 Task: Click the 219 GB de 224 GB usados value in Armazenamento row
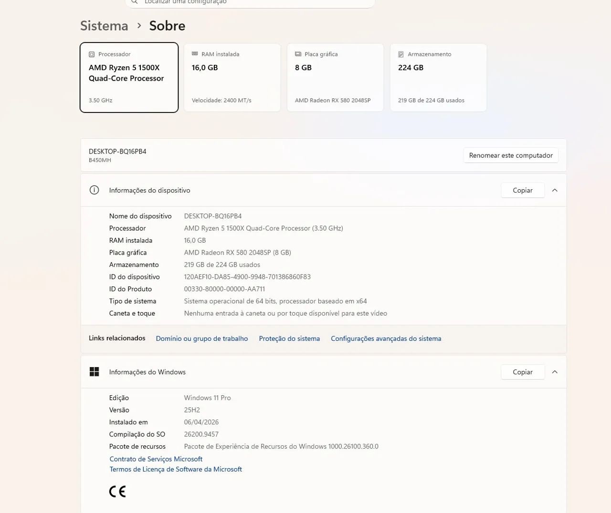(x=222, y=265)
